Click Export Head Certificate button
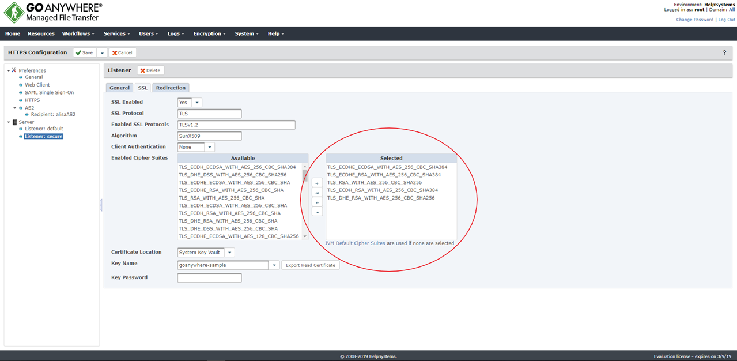The image size is (737, 361). click(311, 265)
